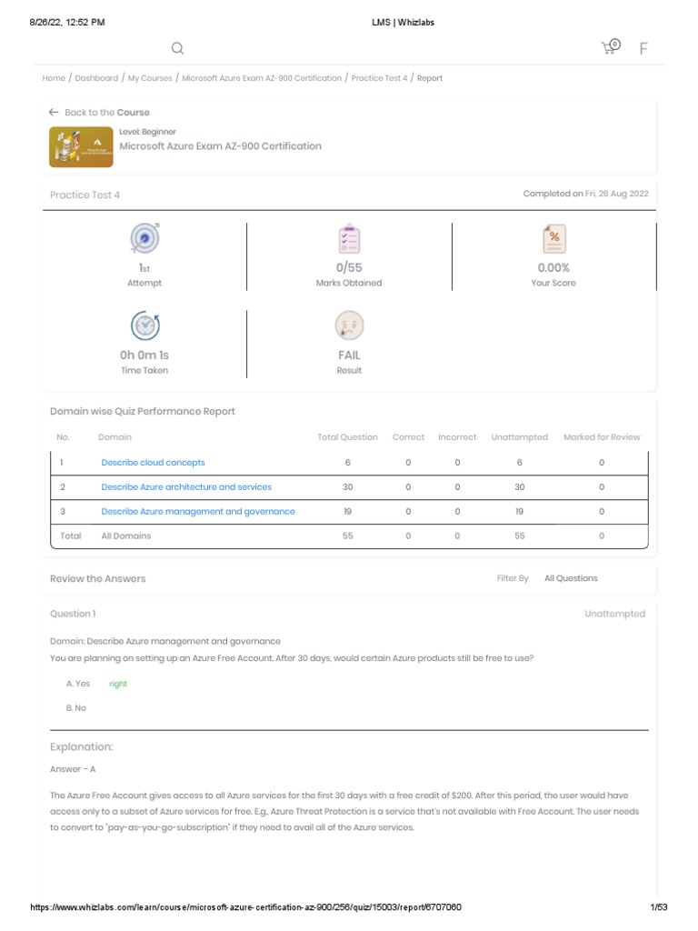The height and width of the screenshot is (931, 698).
Task: Open the Describe cloud concepts domain link
Action: point(153,463)
